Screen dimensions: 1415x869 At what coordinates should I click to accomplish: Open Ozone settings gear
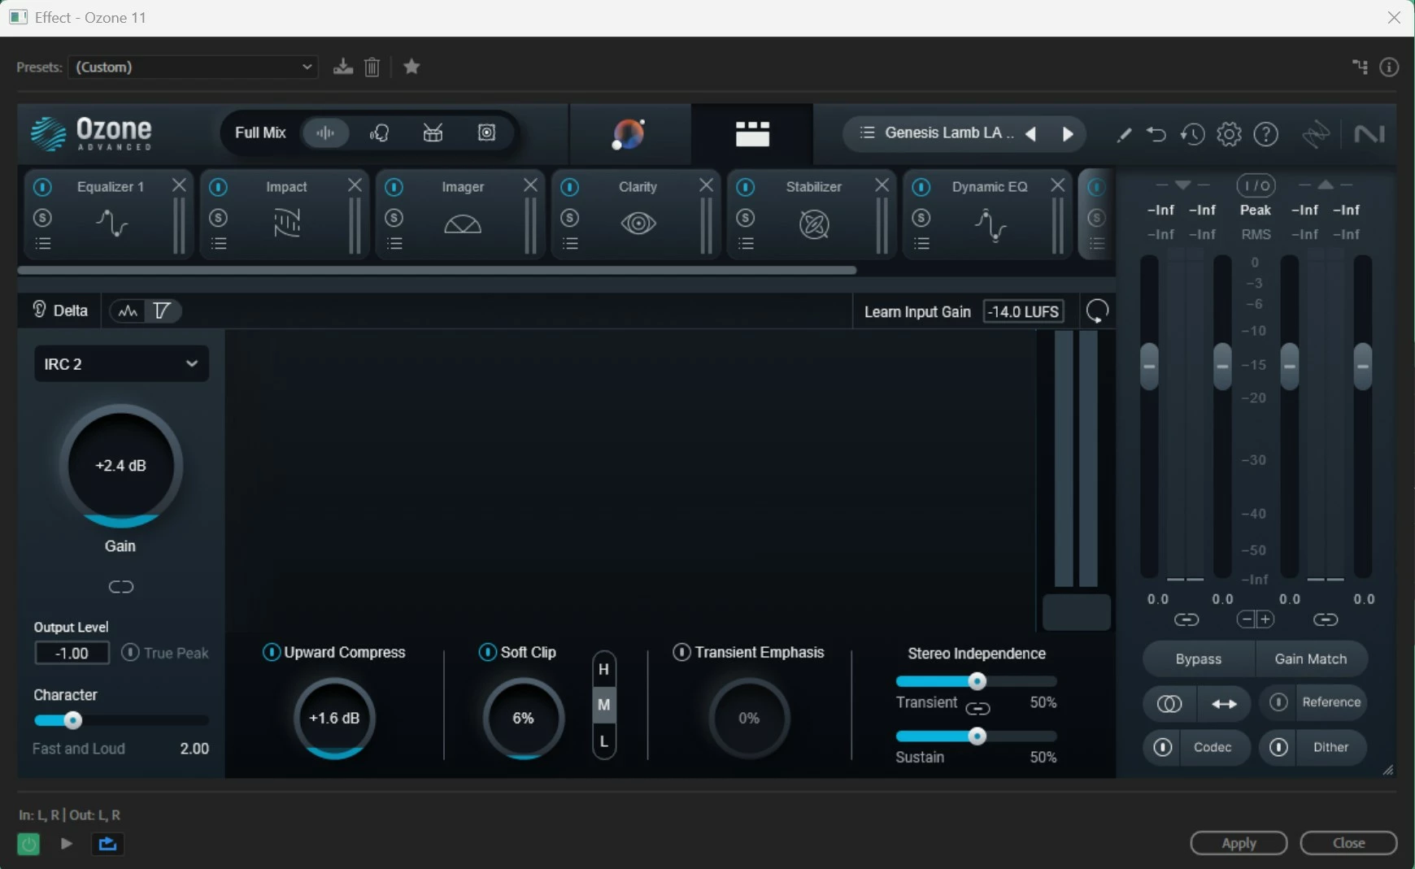pos(1229,134)
